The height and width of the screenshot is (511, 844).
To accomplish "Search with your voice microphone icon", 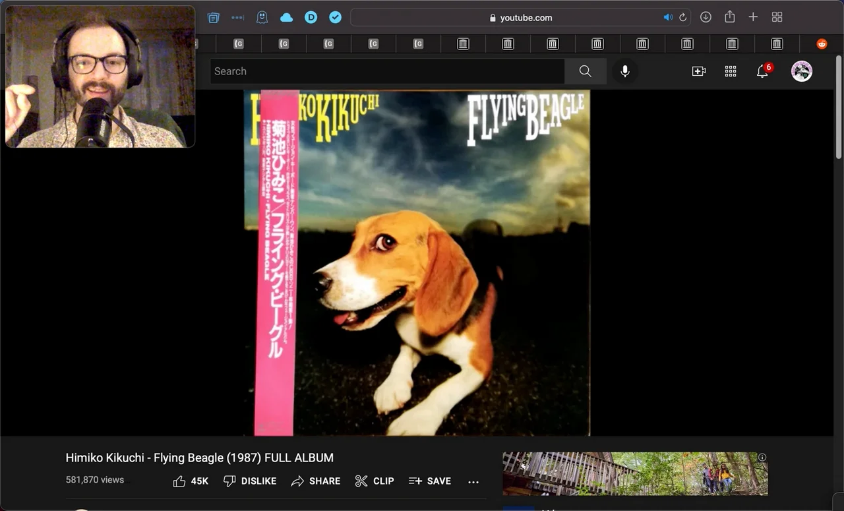I will [x=625, y=71].
